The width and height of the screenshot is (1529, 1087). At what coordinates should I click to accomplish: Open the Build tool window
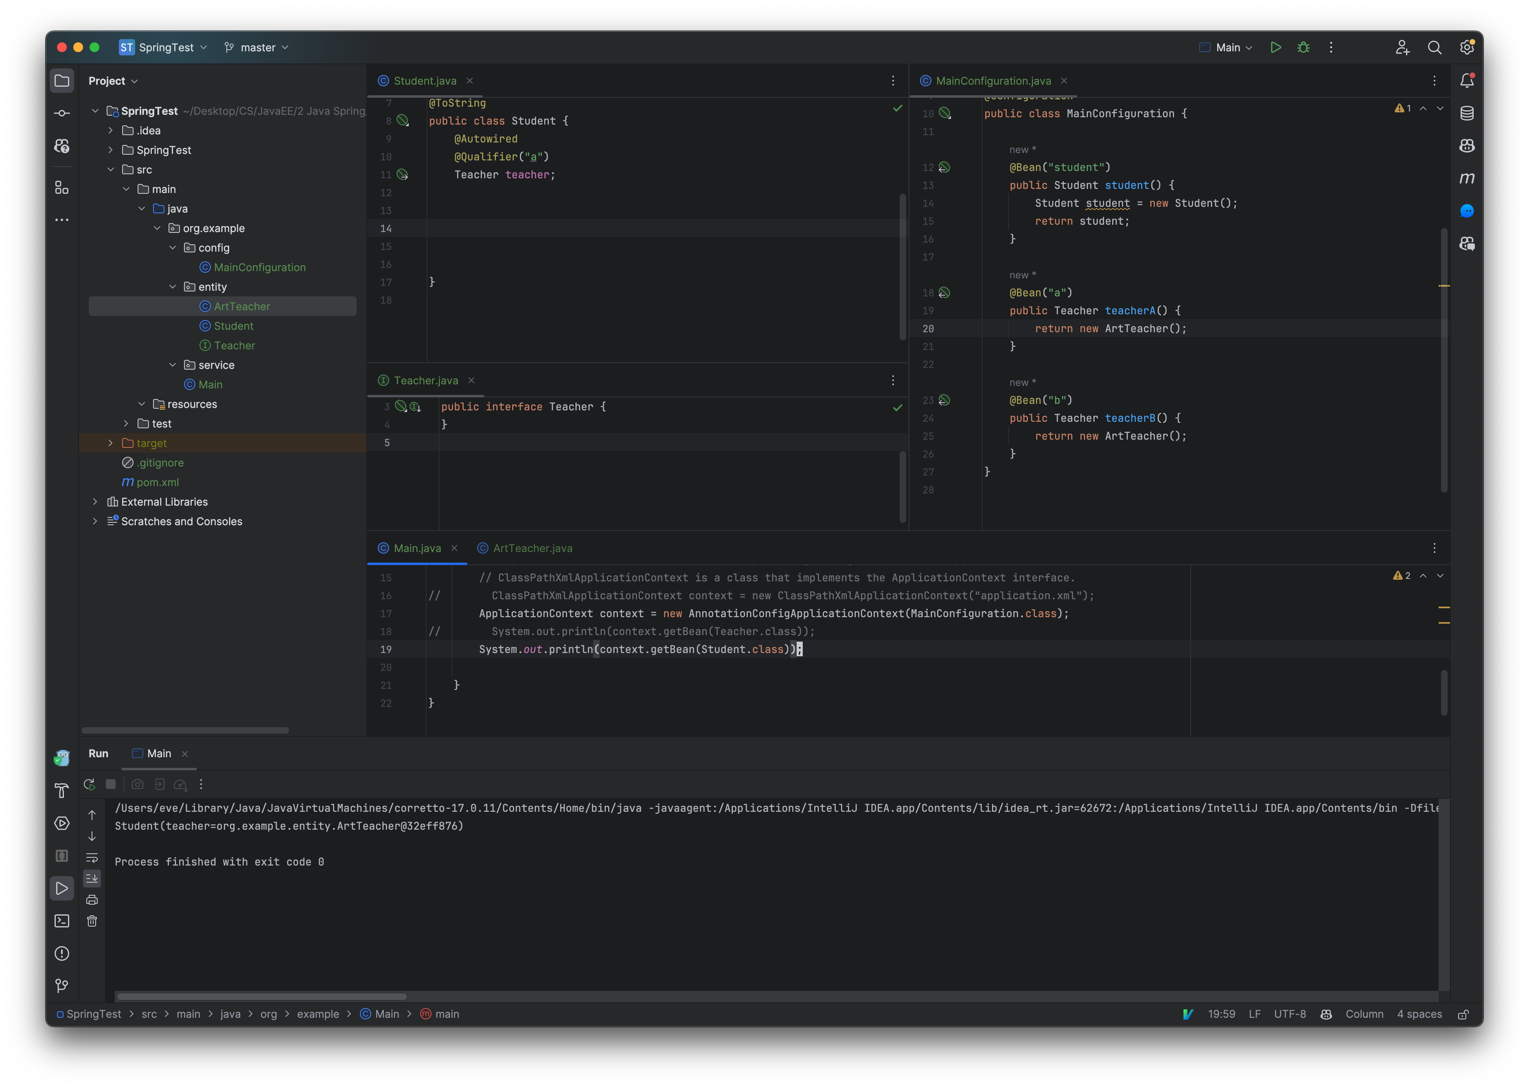[x=61, y=791]
